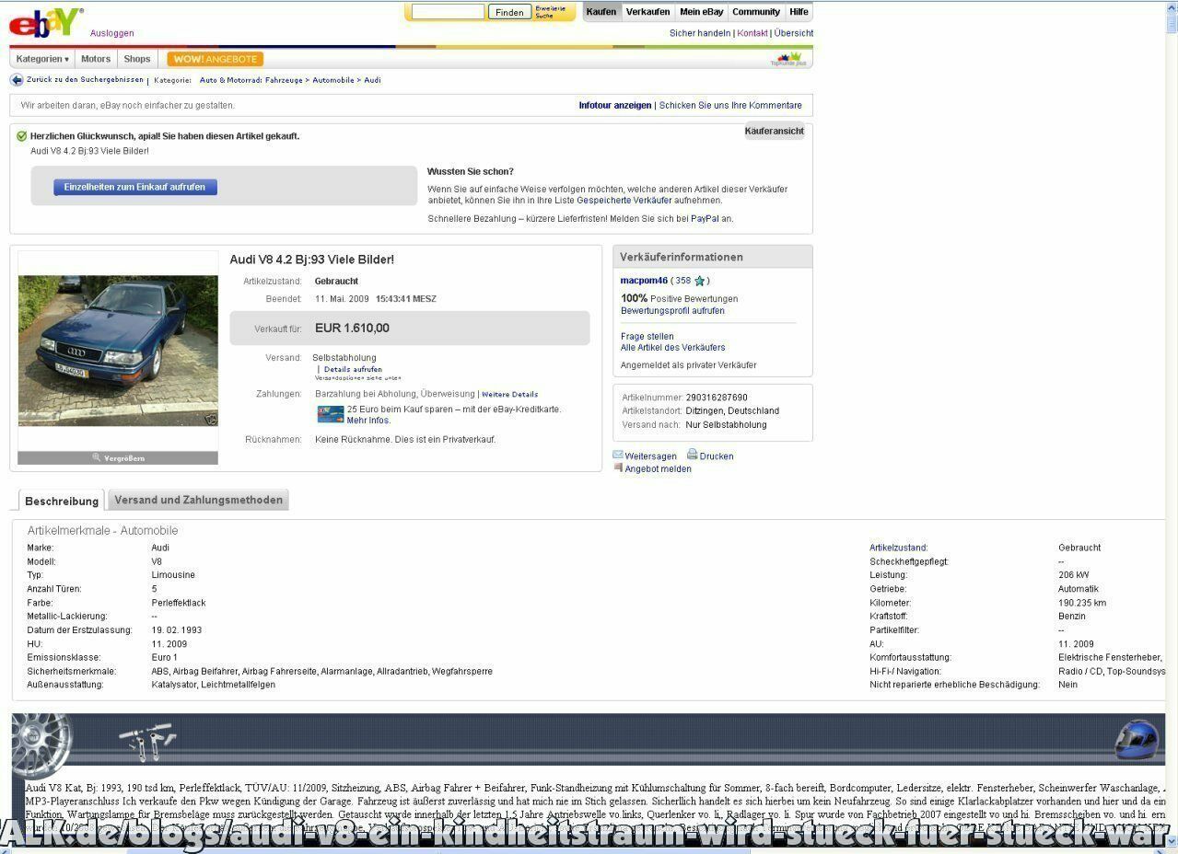Click the Drucken printer icon
This screenshot has height=854, width=1178.
(x=692, y=455)
